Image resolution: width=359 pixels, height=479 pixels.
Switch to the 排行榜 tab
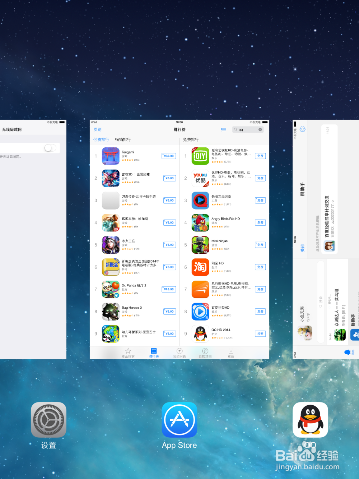point(154,353)
